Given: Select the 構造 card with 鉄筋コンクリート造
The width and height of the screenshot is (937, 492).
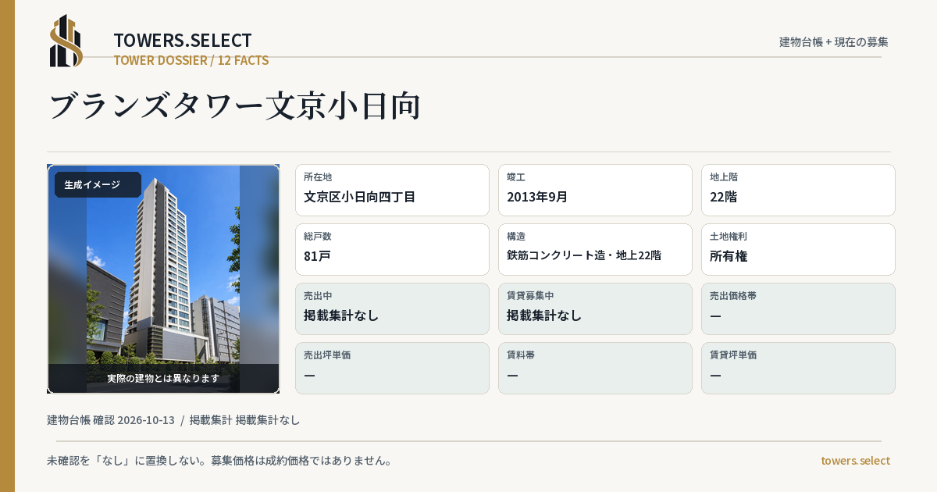Looking at the screenshot, I should (x=595, y=249).
